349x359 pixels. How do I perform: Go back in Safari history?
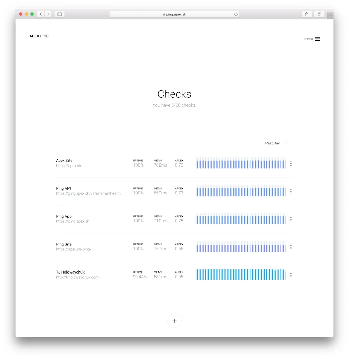coord(41,14)
